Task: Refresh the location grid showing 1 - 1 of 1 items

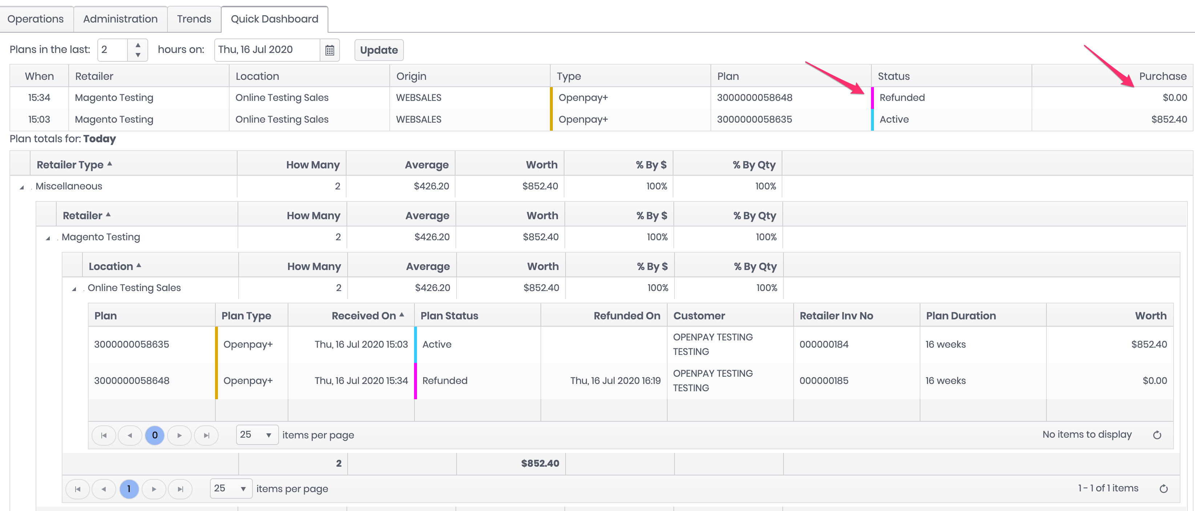Action: 1163,489
